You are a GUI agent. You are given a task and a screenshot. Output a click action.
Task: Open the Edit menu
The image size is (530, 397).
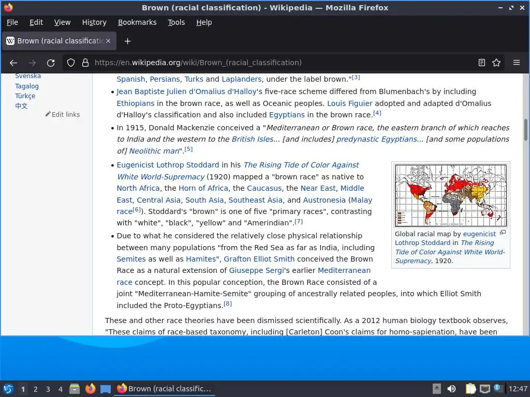tap(36, 22)
